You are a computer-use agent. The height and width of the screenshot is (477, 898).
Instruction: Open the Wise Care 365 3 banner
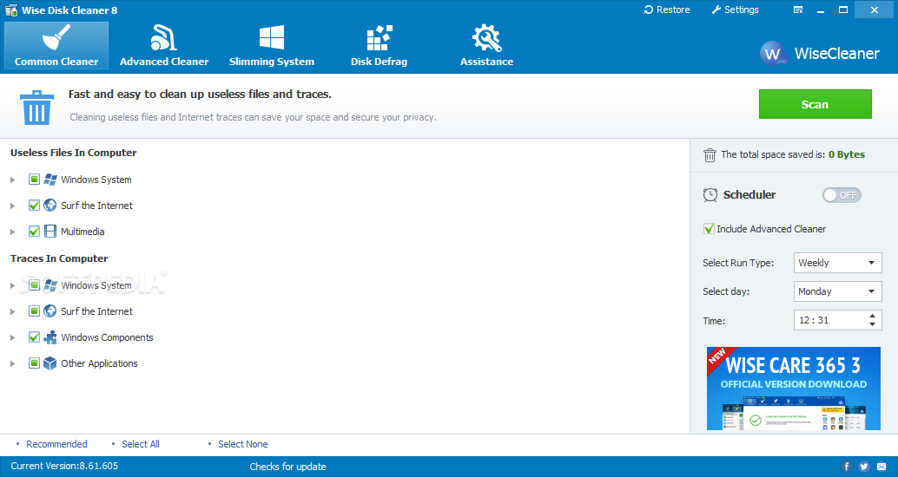793,389
